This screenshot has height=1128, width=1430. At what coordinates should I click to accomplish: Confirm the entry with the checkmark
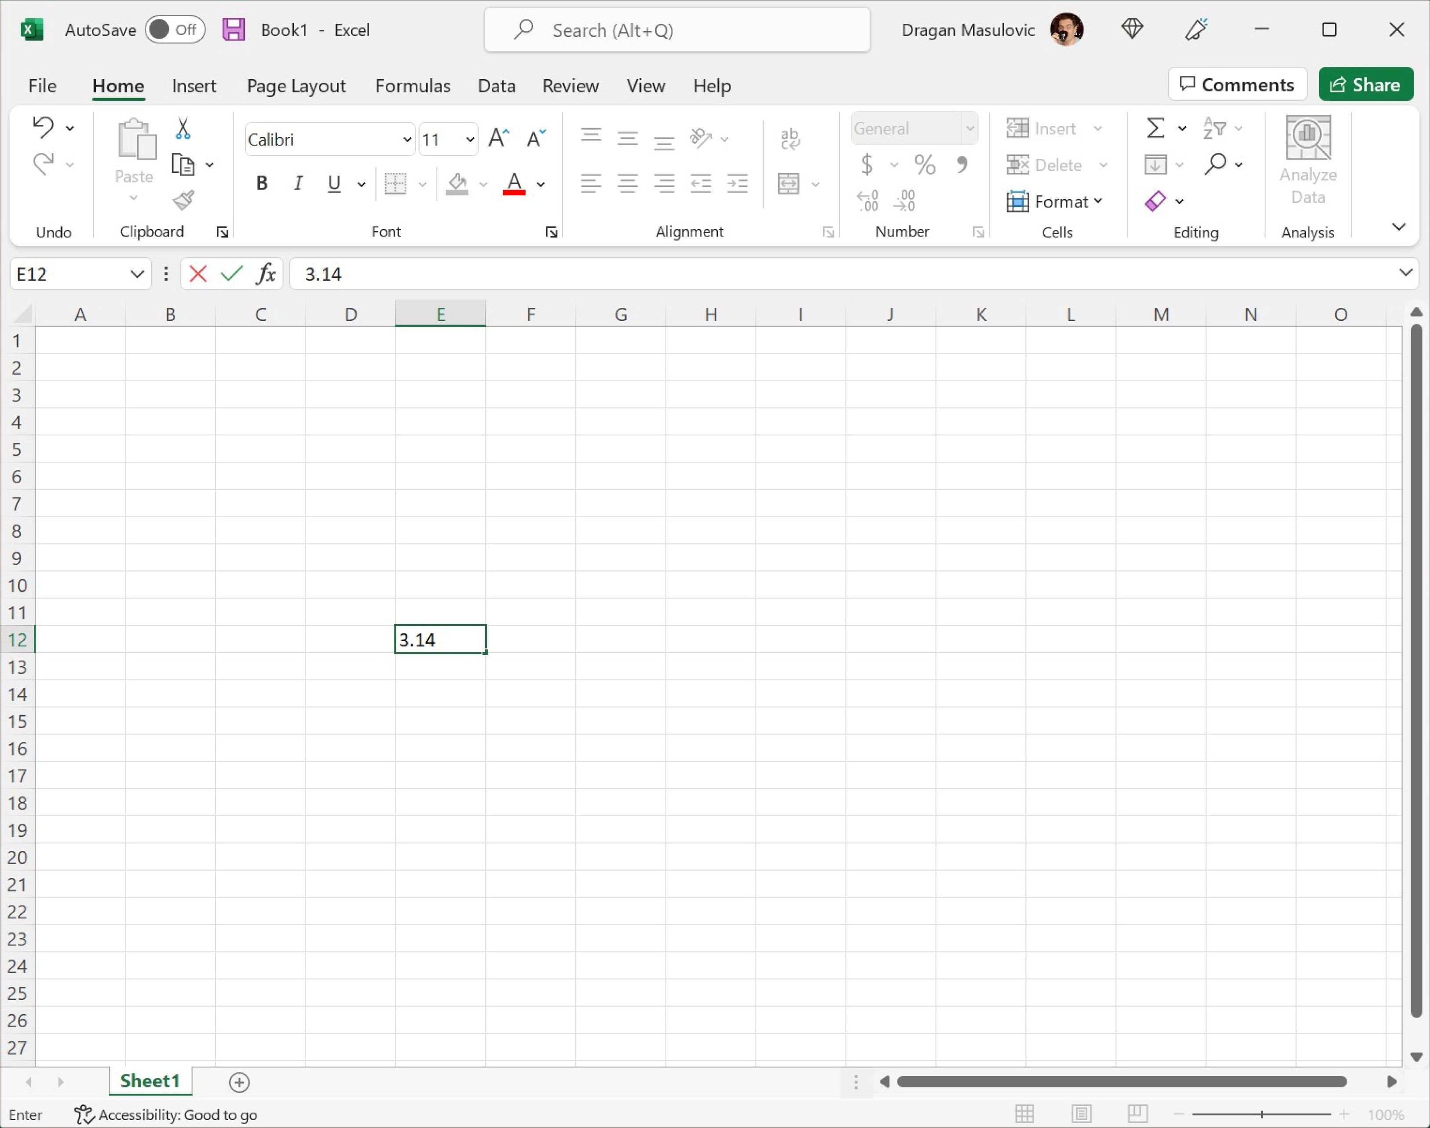[231, 274]
